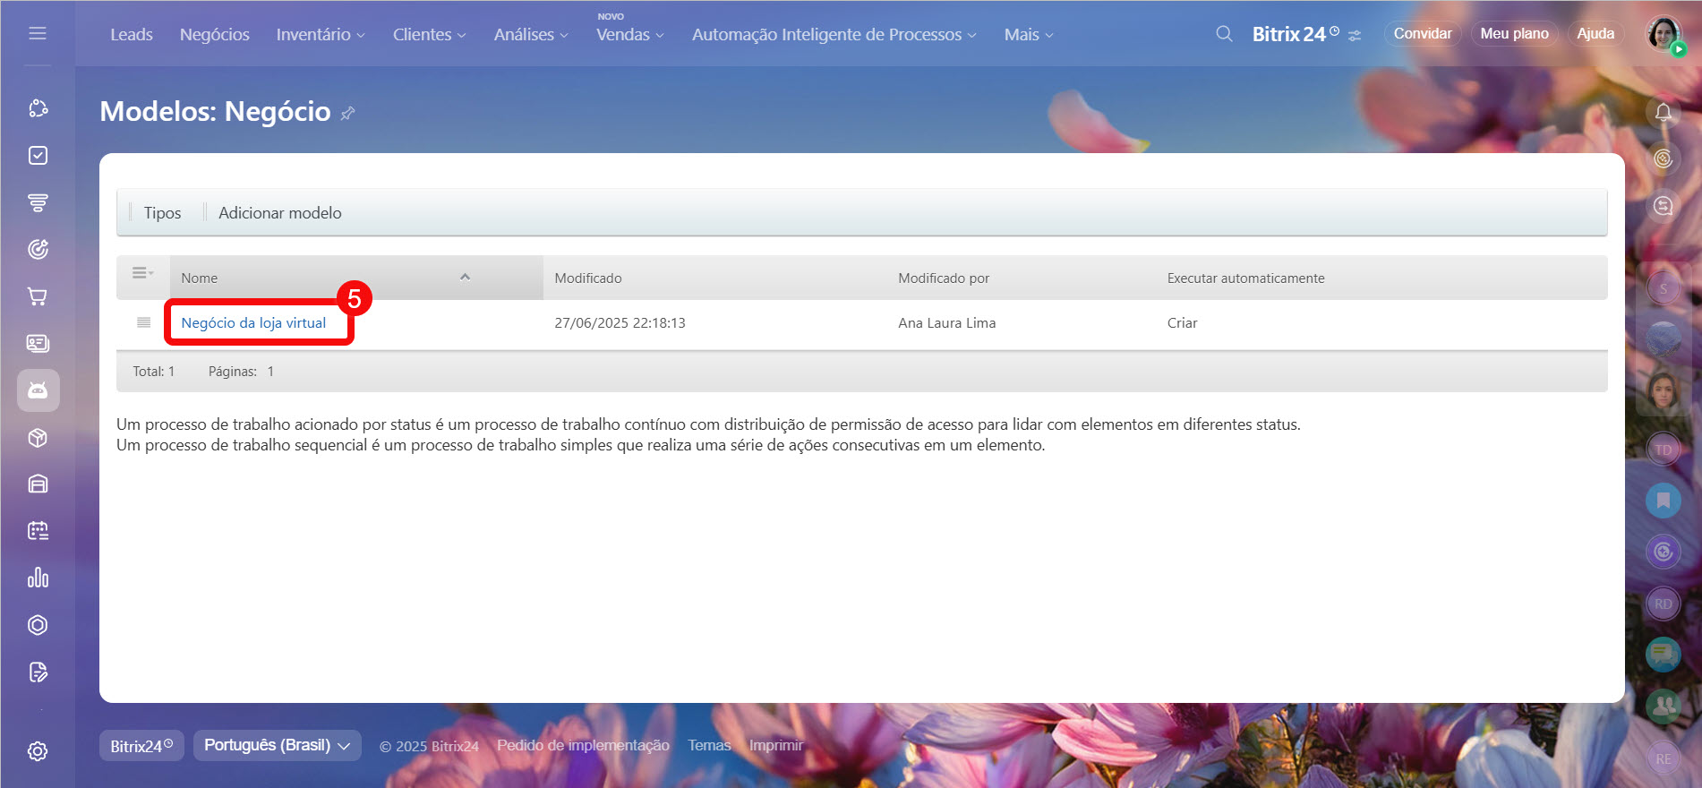Click the Criar cell
The image size is (1702, 788).
1182,323
